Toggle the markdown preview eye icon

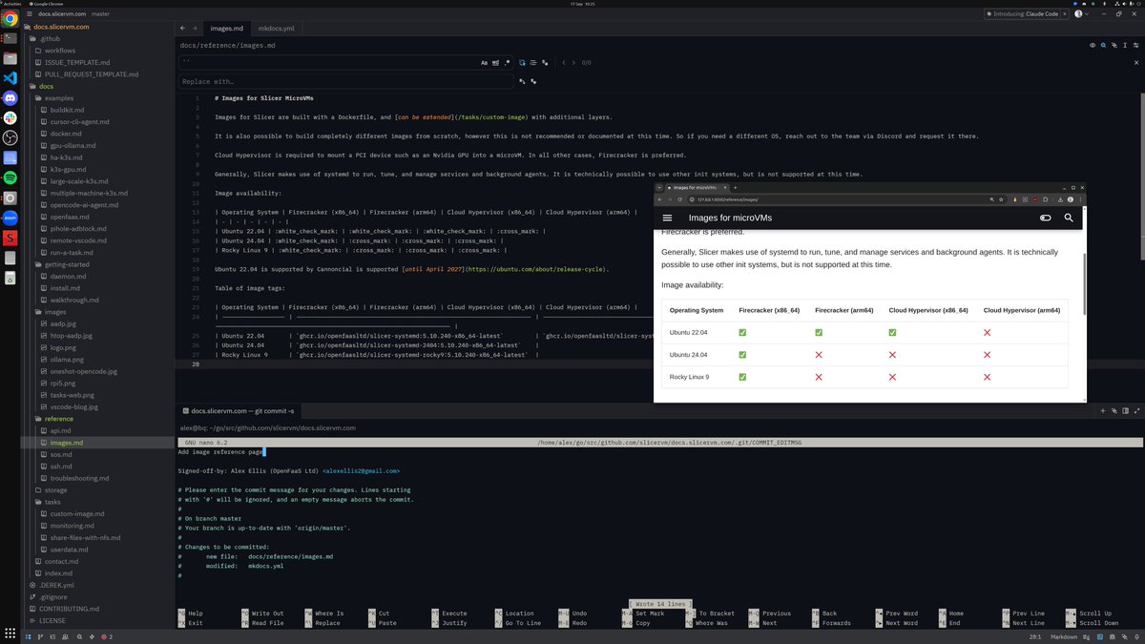pyautogui.click(x=1093, y=45)
